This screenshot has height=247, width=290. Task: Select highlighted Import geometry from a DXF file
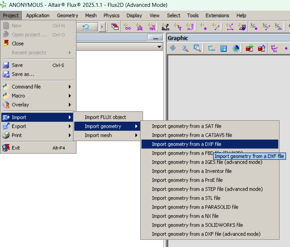point(210,144)
